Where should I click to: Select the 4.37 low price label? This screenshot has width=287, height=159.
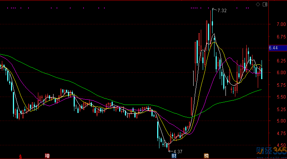[178, 152]
